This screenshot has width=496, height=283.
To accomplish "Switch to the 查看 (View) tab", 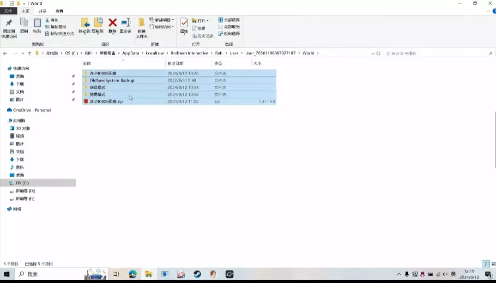I will 59,11.
